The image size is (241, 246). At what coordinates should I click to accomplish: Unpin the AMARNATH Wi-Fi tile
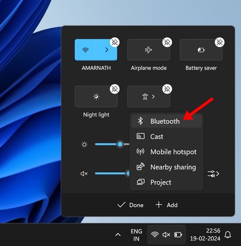pyautogui.click(x=115, y=42)
